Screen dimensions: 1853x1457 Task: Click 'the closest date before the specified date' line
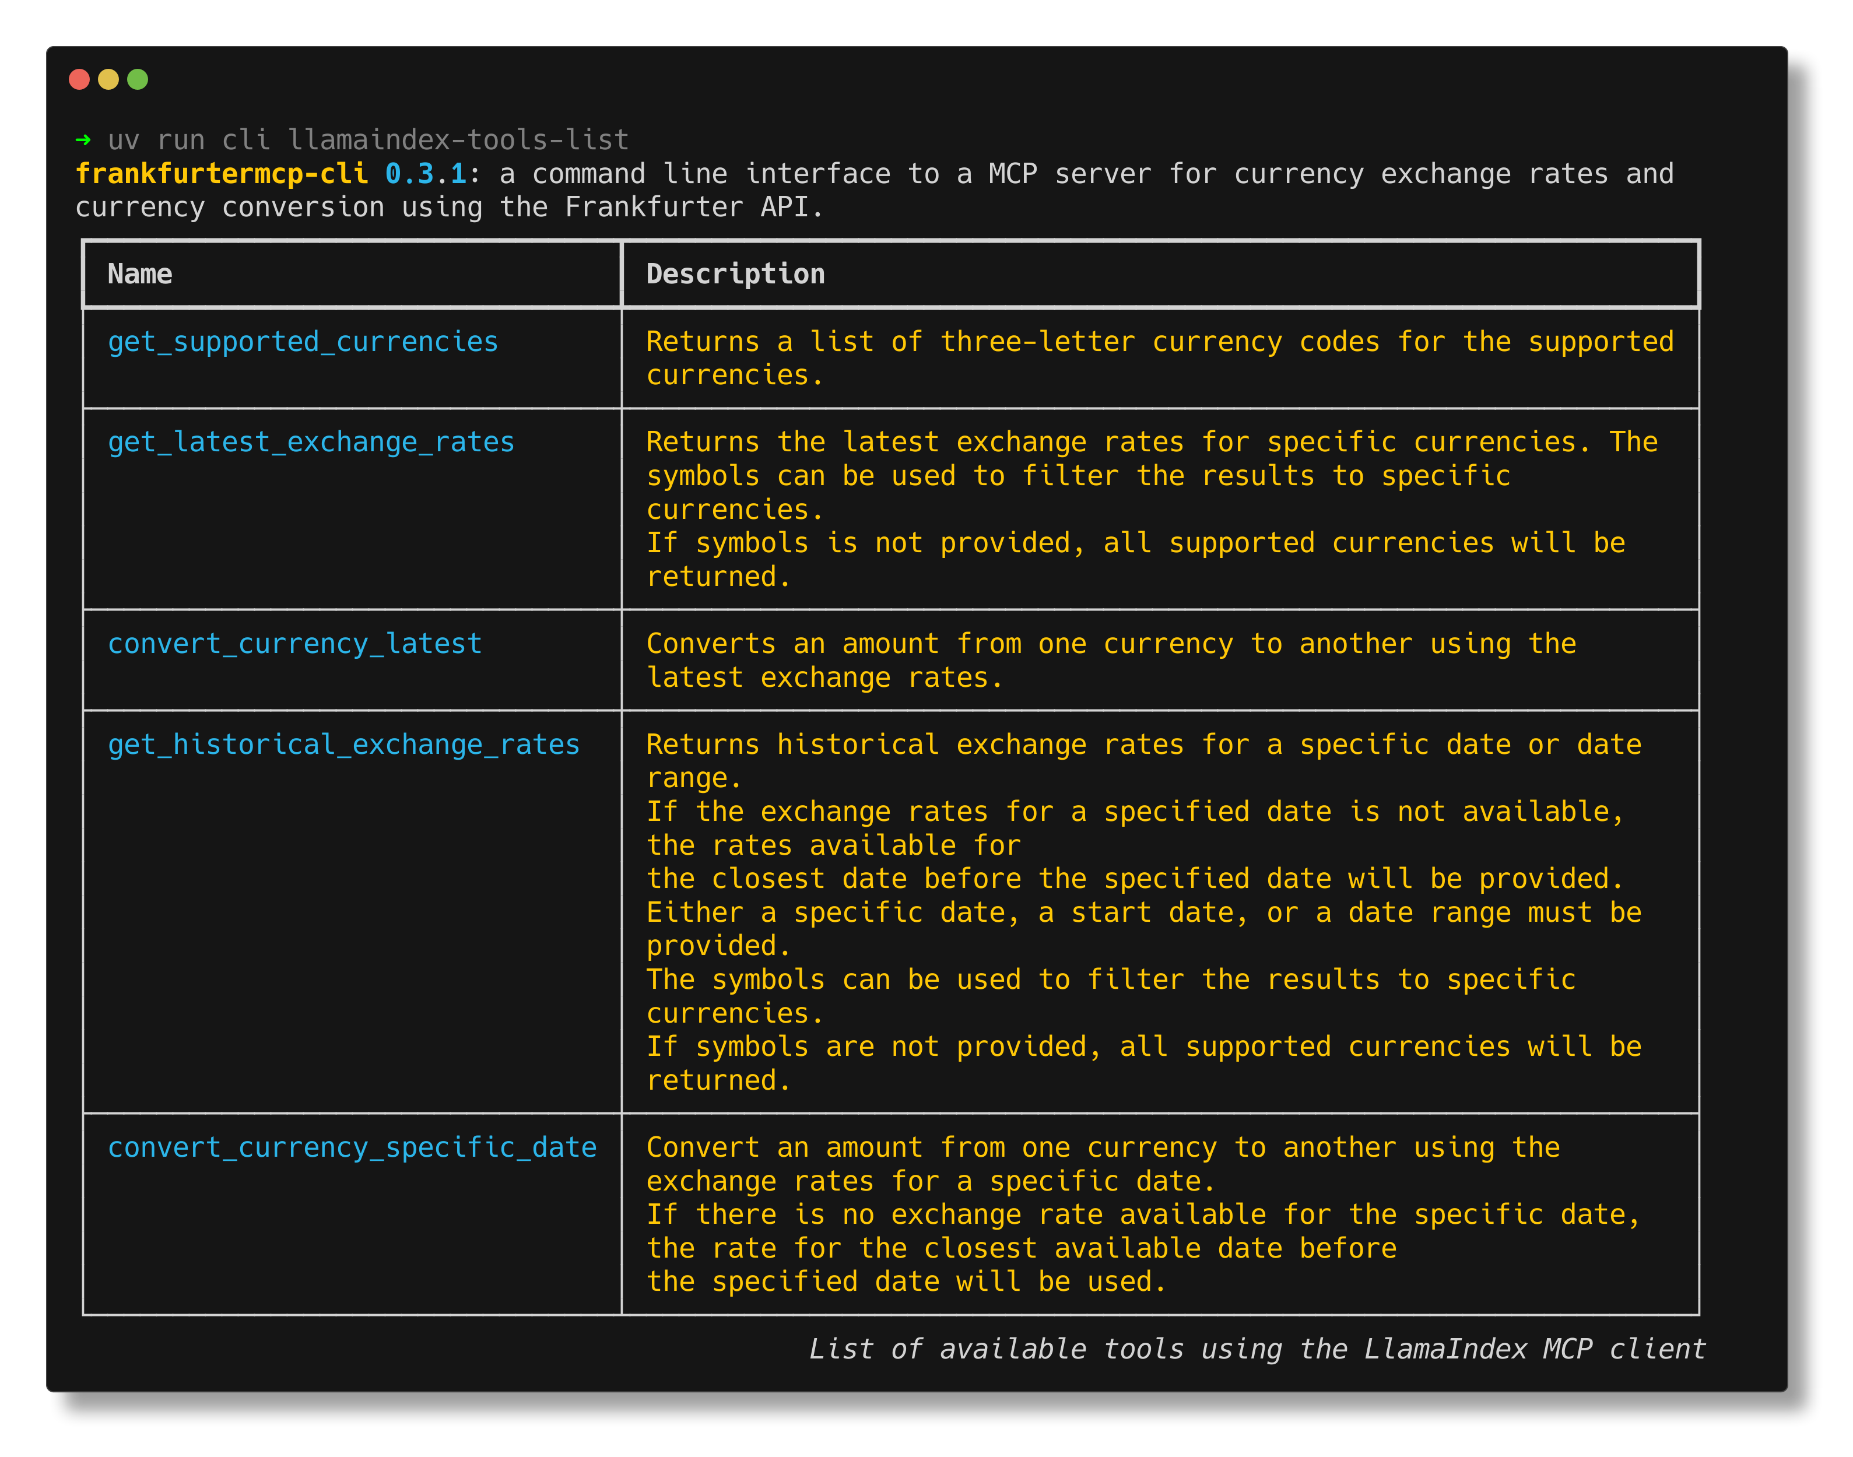click(x=1135, y=879)
